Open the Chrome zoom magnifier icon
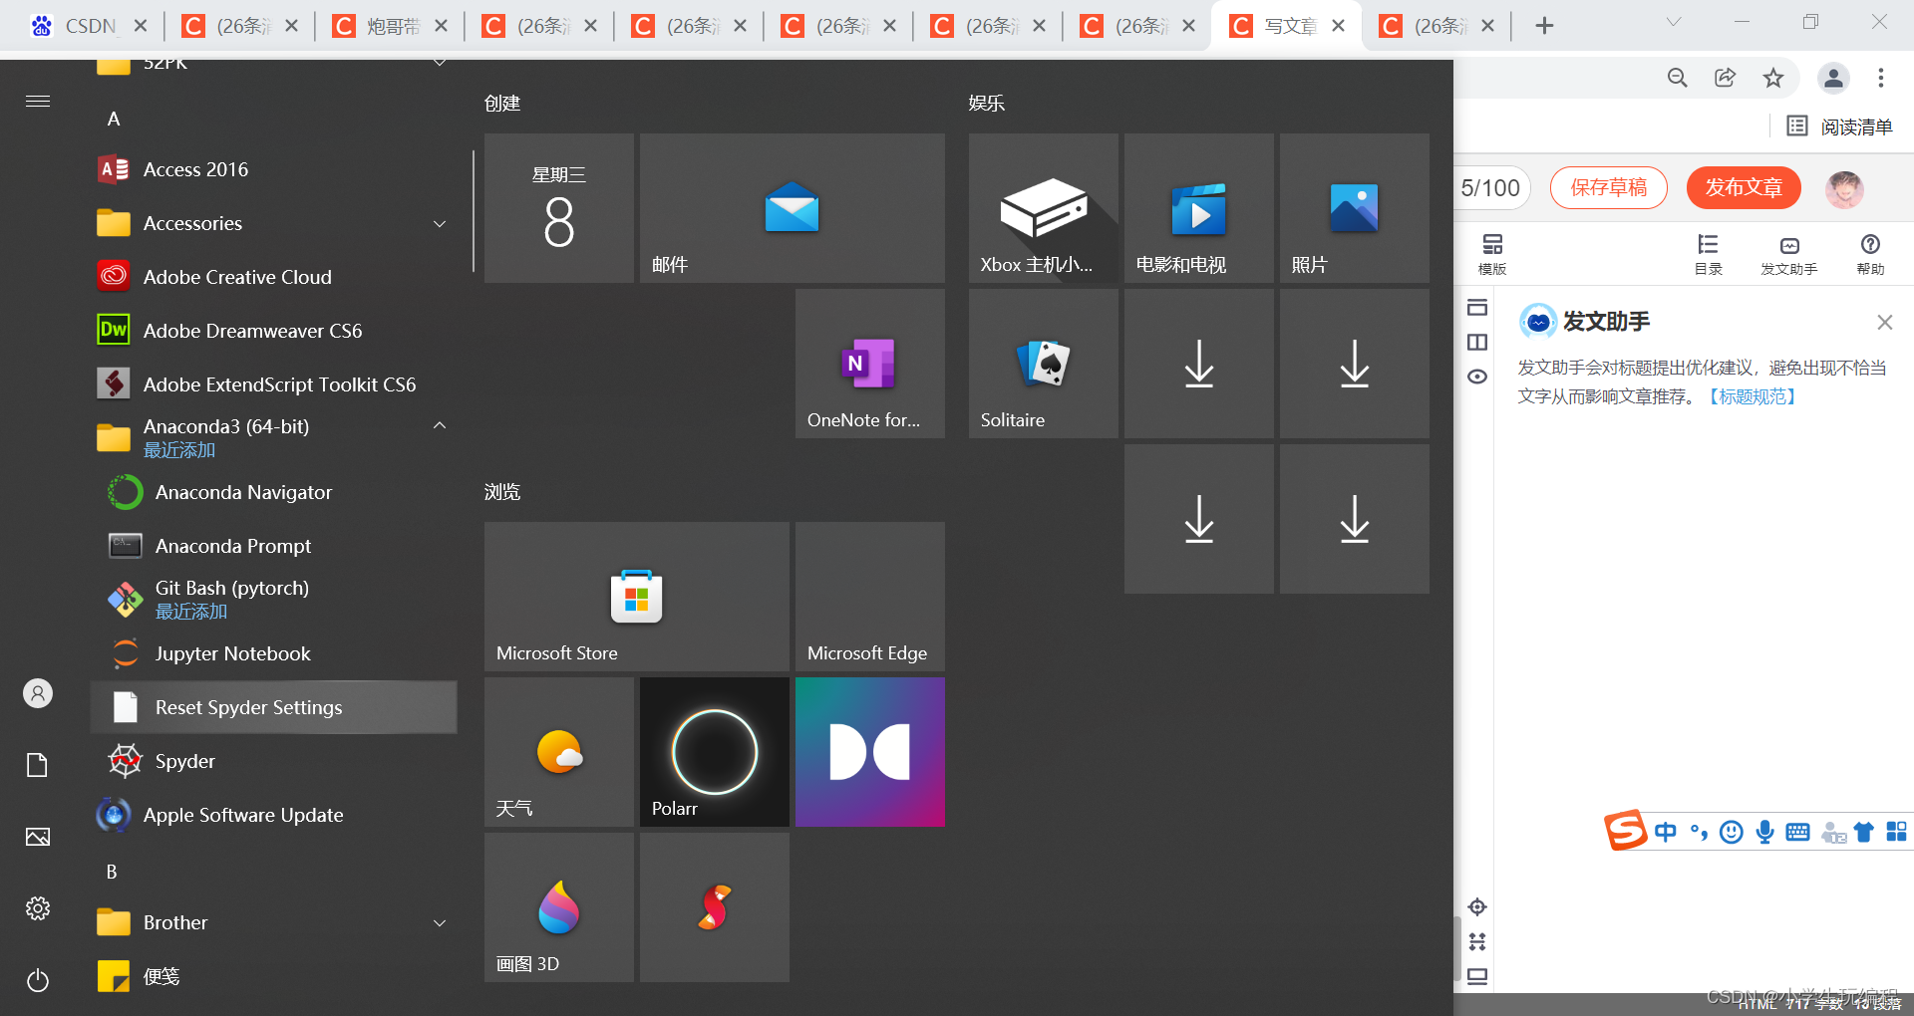Screen dimensions: 1914x1016 [1678, 78]
